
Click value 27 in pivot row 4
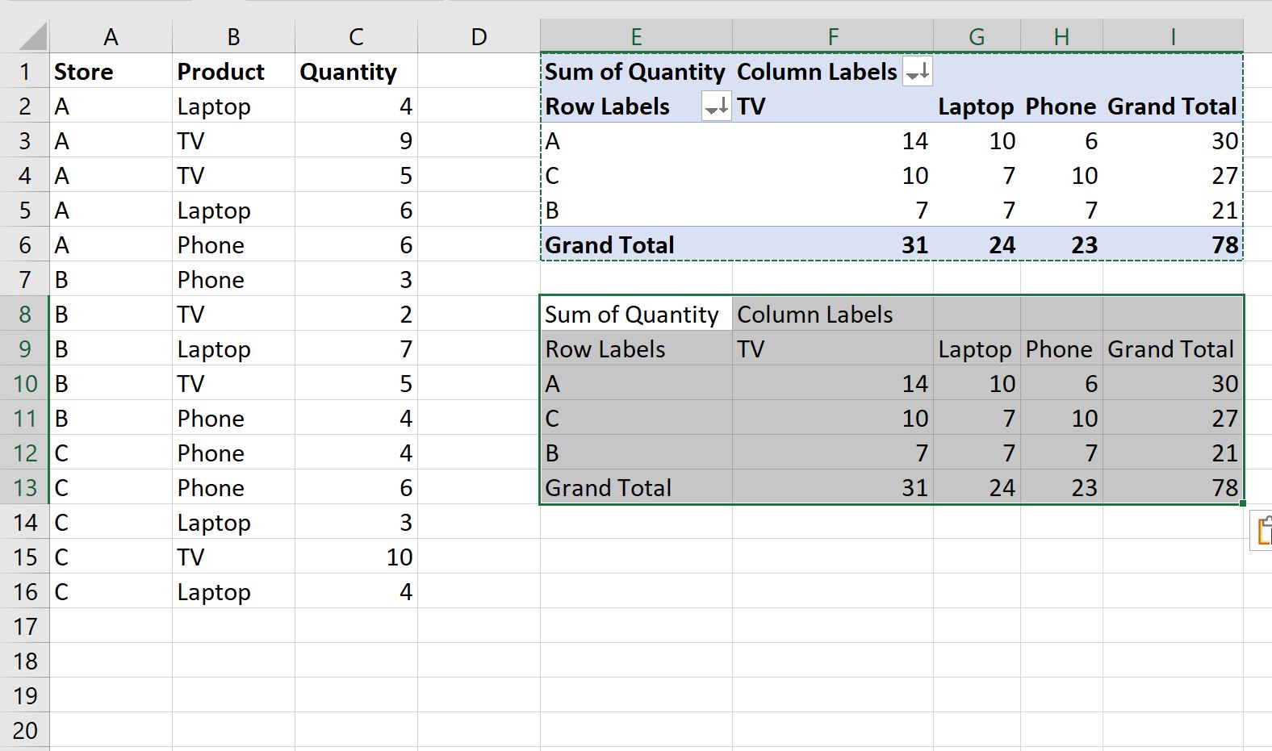pos(1173,176)
